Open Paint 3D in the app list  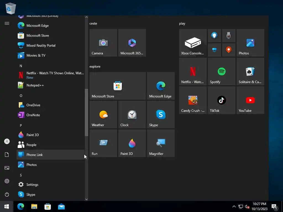(51, 135)
